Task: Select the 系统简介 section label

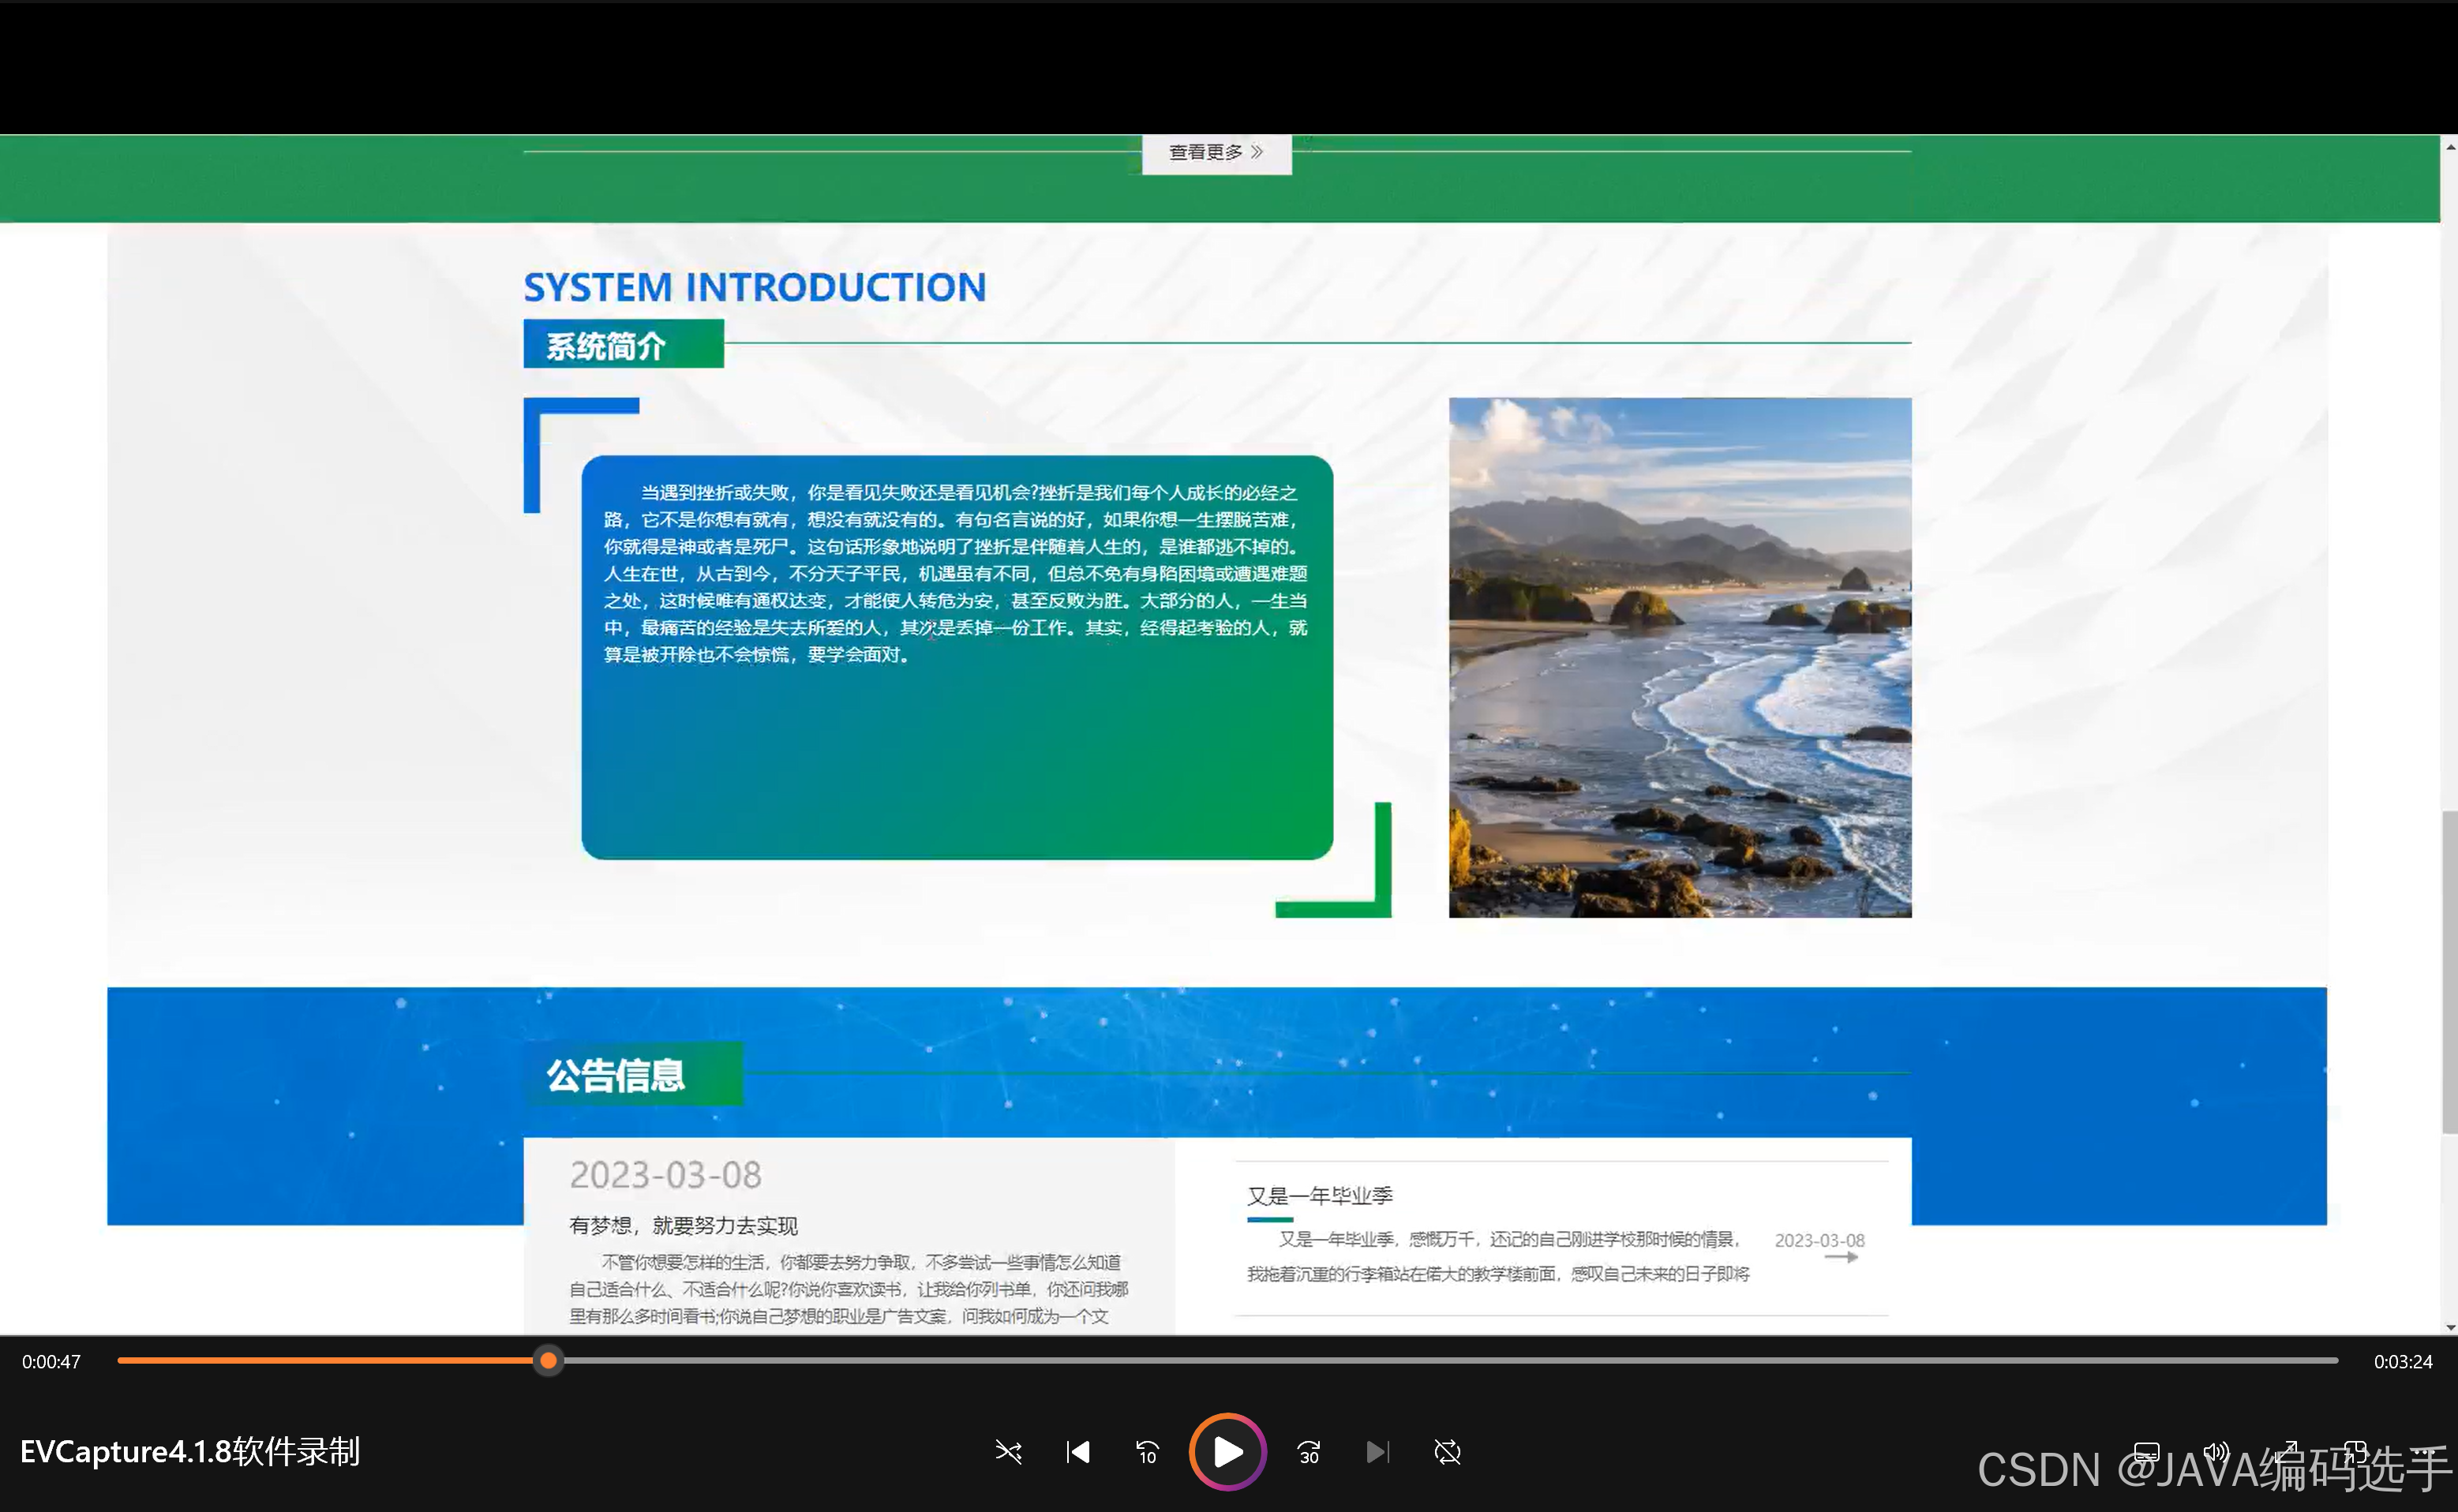Action: [x=623, y=344]
